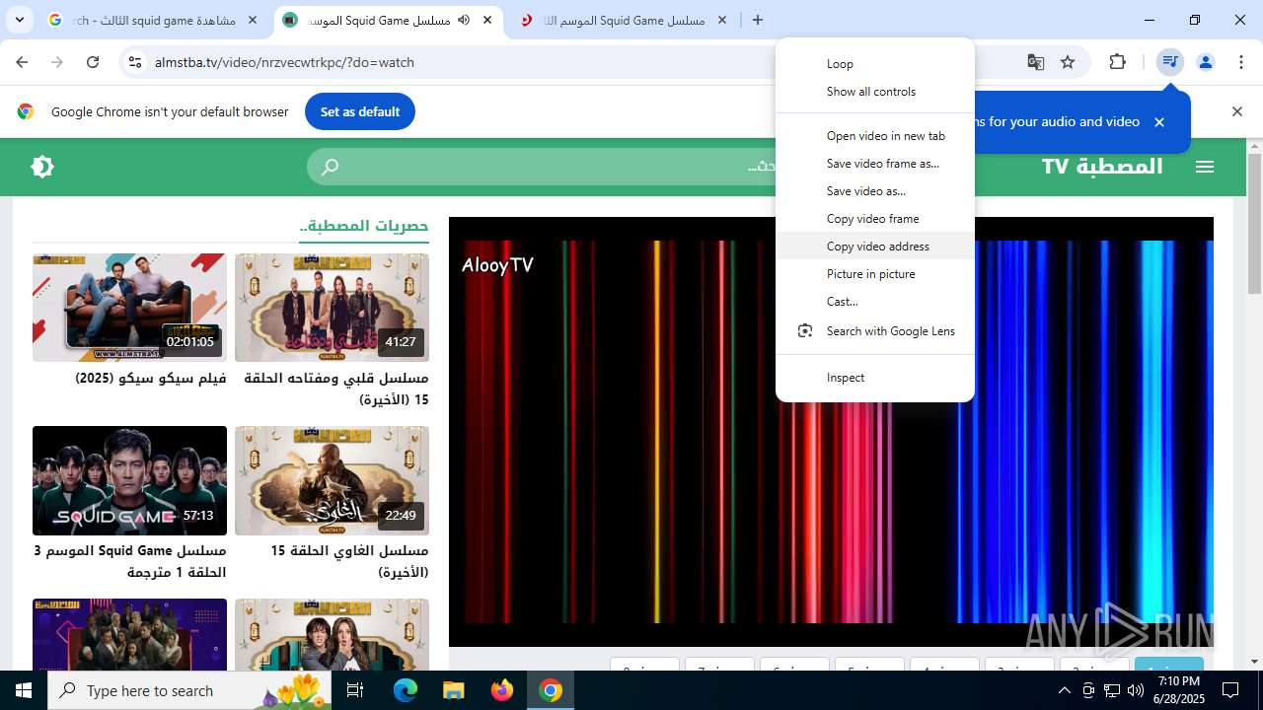
Task: Open مسلسل الغاوي الحلقة 15 link
Action: (x=349, y=561)
